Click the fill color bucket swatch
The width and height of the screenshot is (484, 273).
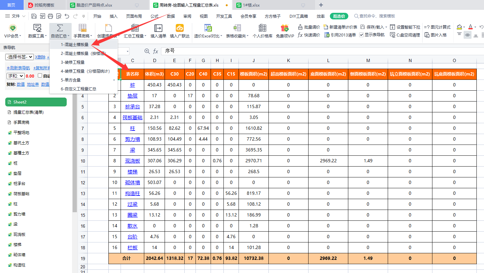(x=459, y=27)
